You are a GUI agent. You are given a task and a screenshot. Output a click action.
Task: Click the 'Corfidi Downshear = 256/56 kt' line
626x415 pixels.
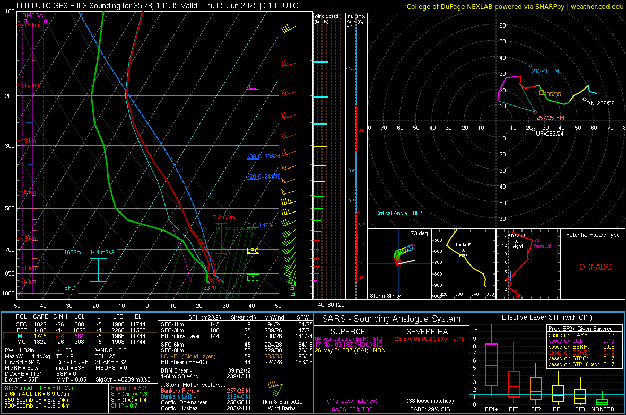click(206, 402)
